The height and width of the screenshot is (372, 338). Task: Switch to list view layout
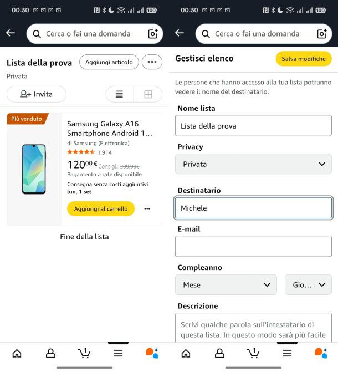coord(119,94)
